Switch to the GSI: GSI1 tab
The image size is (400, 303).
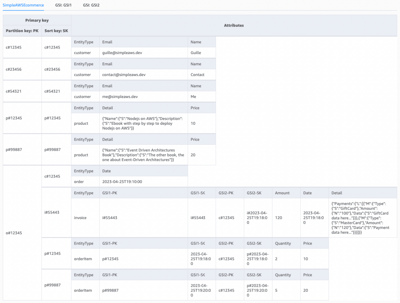tap(63, 5)
